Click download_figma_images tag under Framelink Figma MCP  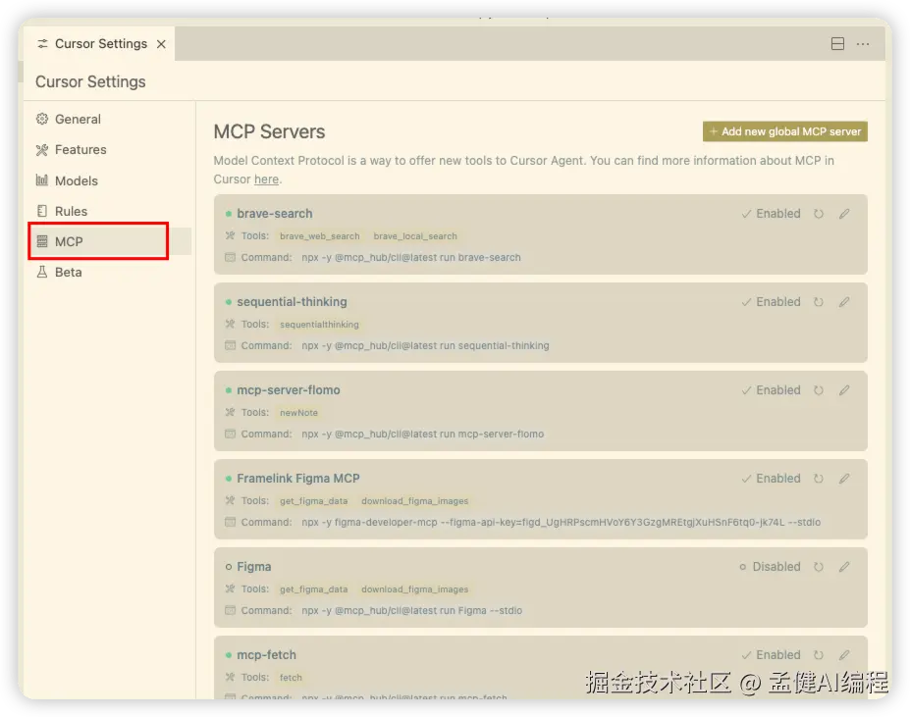415,500
